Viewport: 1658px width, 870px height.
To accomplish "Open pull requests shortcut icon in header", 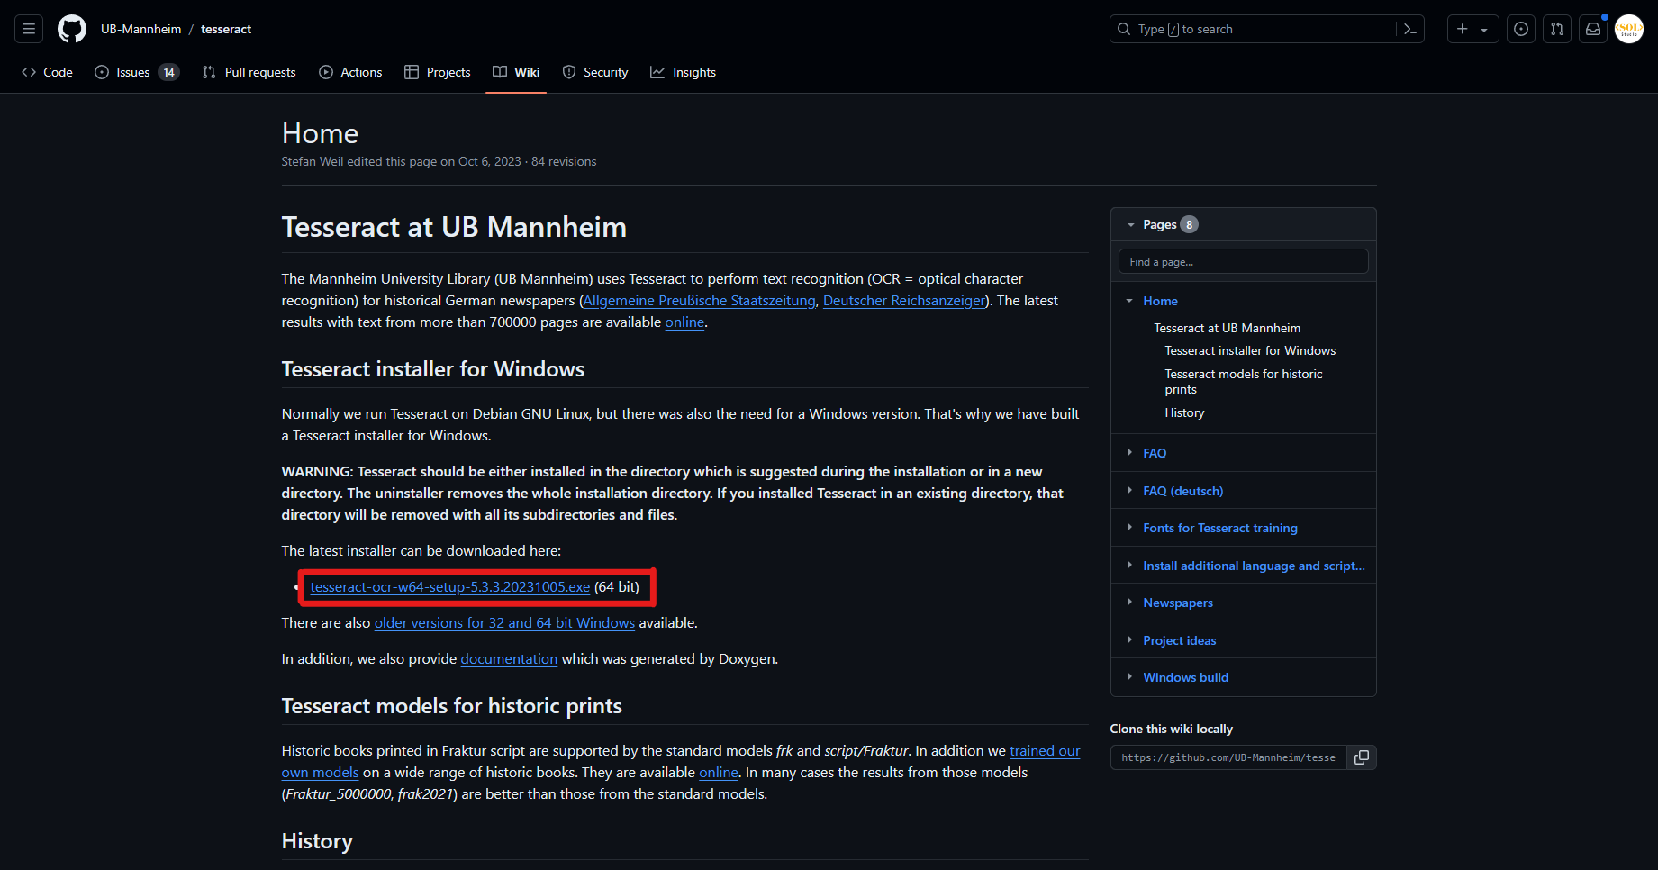I will [x=1557, y=29].
